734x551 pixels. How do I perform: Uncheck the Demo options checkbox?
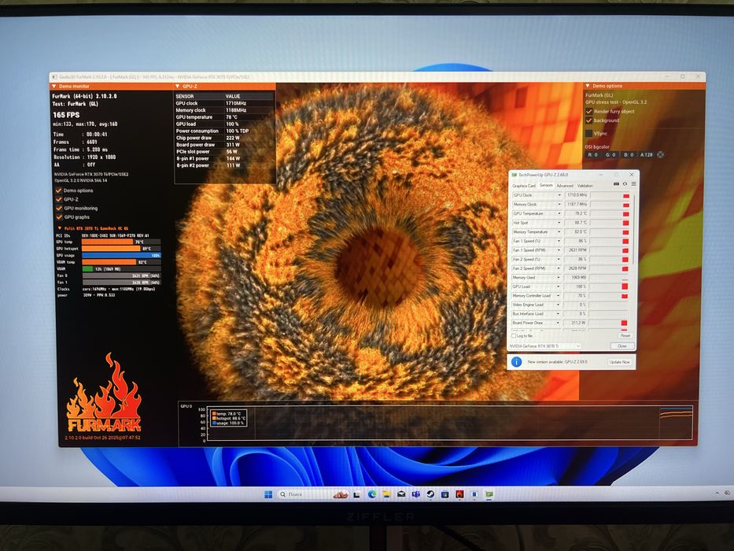click(x=58, y=190)
